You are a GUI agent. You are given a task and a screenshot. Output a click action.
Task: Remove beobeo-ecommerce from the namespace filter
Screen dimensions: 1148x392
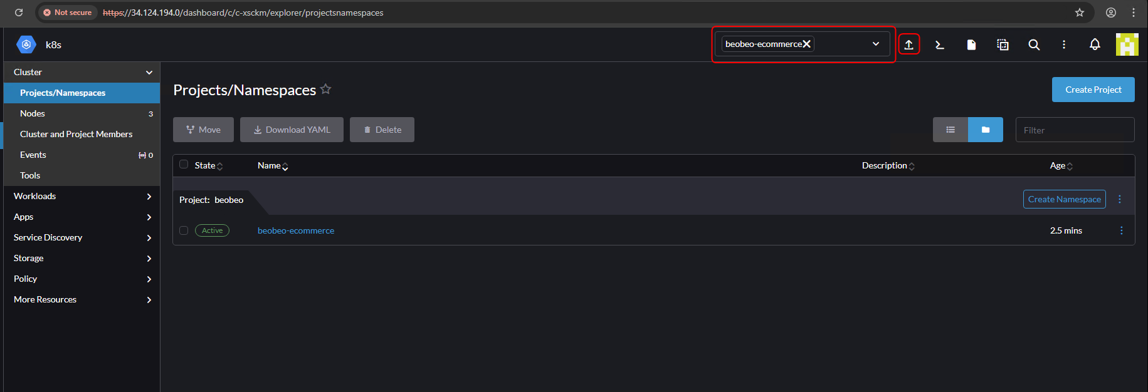coord(807,44)
